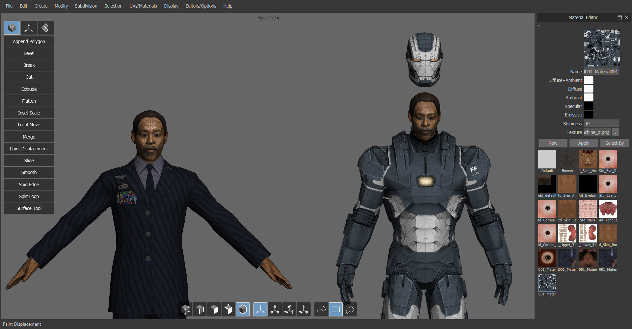The width and height of the screenshot is (632, 329).
Task: Open the Create menu
Action: tap(41, 6)
